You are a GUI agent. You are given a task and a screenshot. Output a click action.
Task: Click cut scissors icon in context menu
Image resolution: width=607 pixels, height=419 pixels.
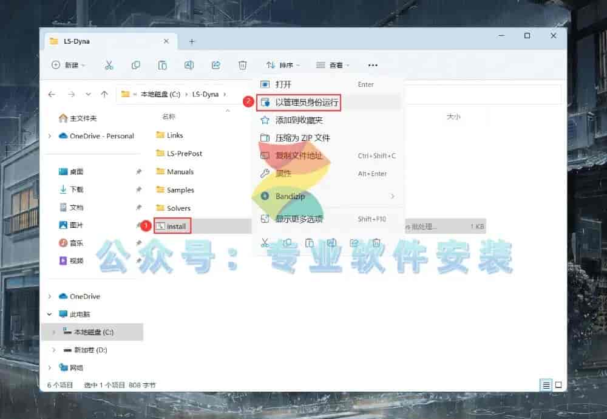tap(265, 243)
